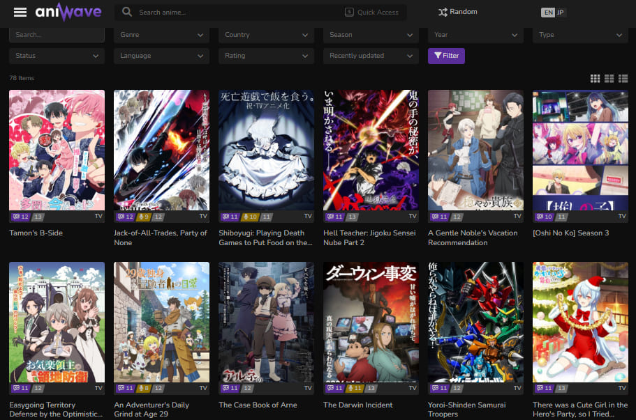Open the Status filter dropdown
Viewport: 636px width, 420px height.
point(57,56)
